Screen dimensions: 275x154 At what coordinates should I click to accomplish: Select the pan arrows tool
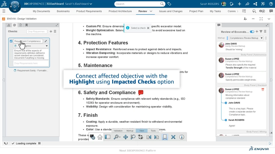coord(125,137)
